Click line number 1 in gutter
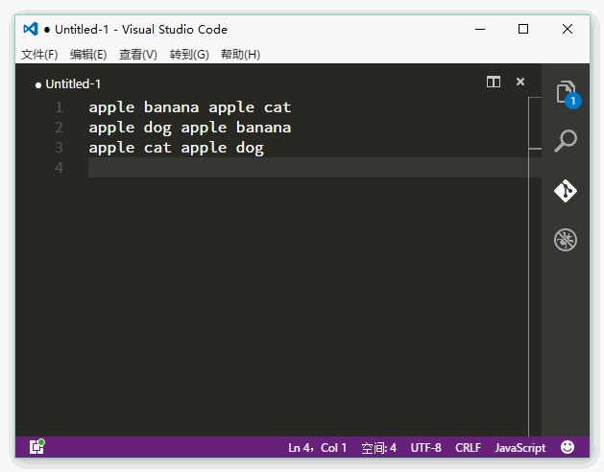The width and height of the screenshot is (604, 472). [59, 107]
